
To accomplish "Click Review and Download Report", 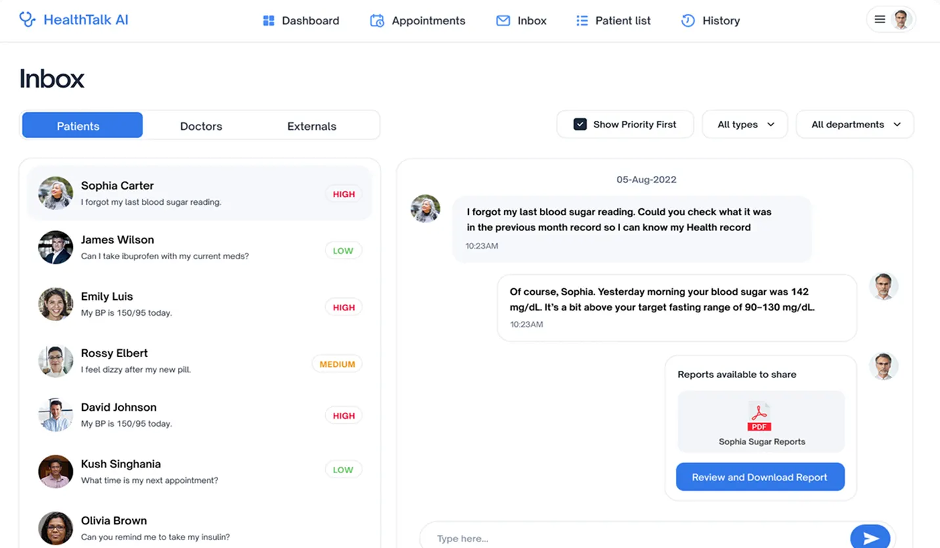I will (x=759, y=476).
